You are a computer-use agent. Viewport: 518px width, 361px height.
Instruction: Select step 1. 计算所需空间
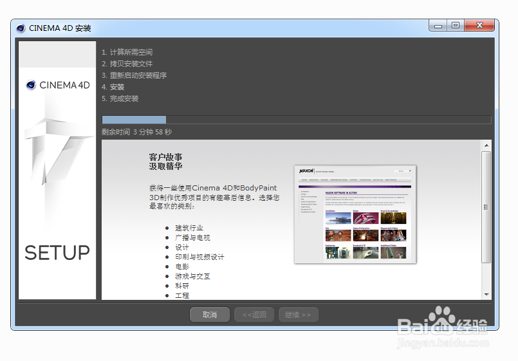tap(127, 52)
